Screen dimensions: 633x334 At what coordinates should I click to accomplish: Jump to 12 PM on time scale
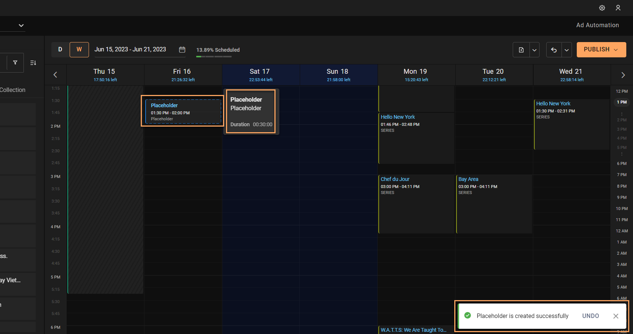621,91
